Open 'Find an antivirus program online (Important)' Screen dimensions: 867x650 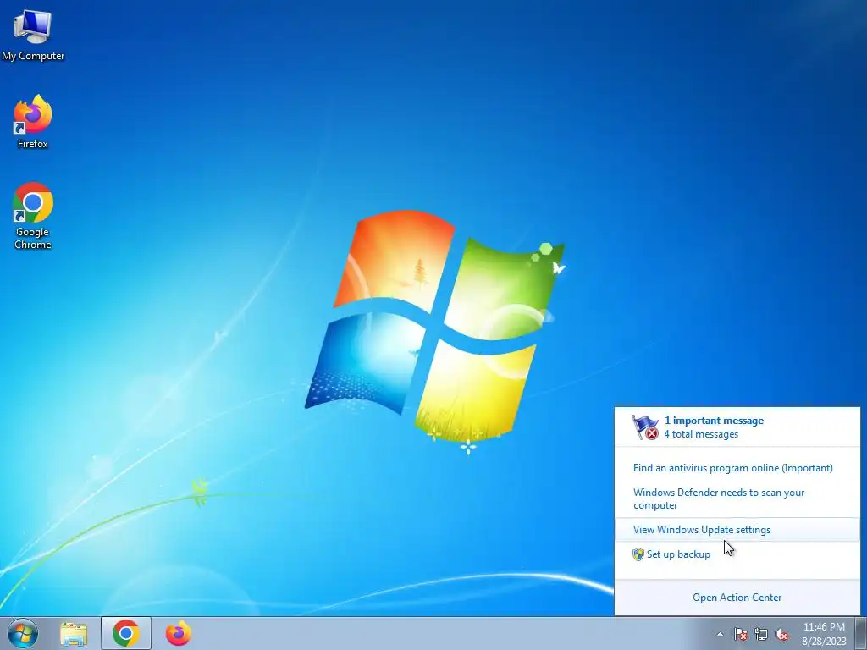point(732,468)
